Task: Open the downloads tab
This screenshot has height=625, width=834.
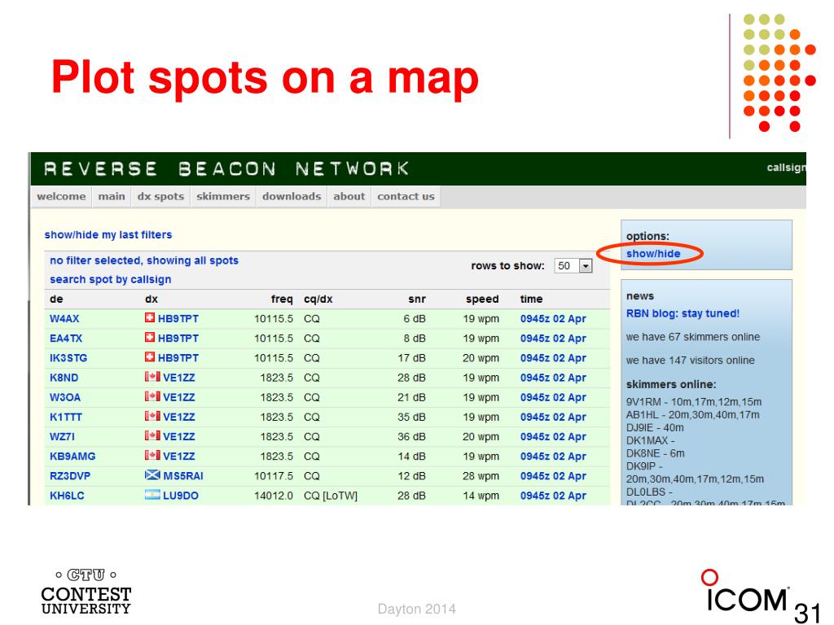Action: pyautogui.click(x=292, y=196)
